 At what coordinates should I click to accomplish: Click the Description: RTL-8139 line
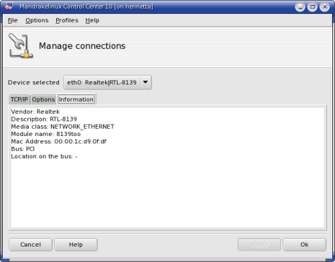tap(44, 119)
